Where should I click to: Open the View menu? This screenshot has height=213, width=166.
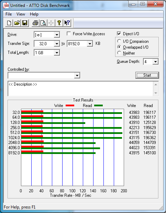point(21,14)
